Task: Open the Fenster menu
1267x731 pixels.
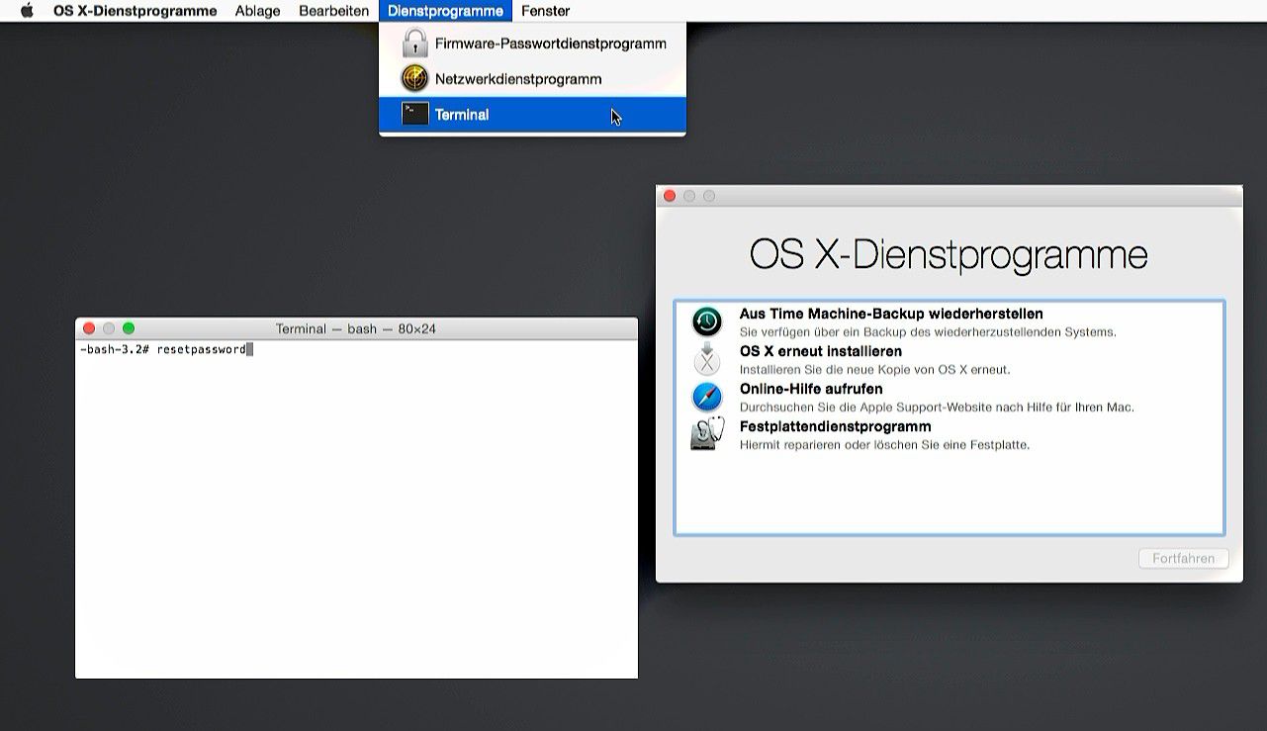Action: 545,11
